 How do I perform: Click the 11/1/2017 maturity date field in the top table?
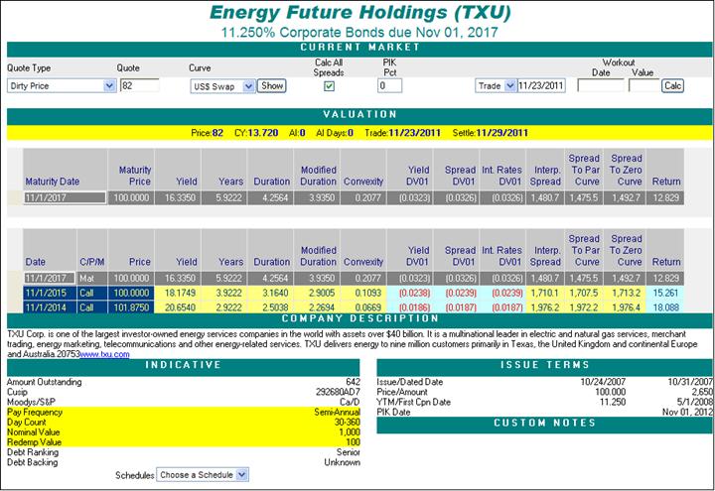pyautogui.click(x=65, y=197)
